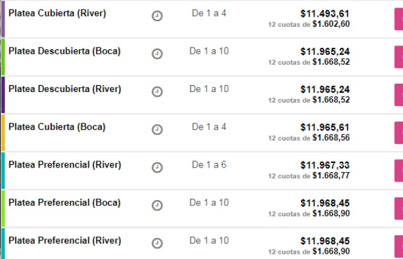Click the "De 1 a 6" quantity range
403x259 pixels.
click(209, 164)
